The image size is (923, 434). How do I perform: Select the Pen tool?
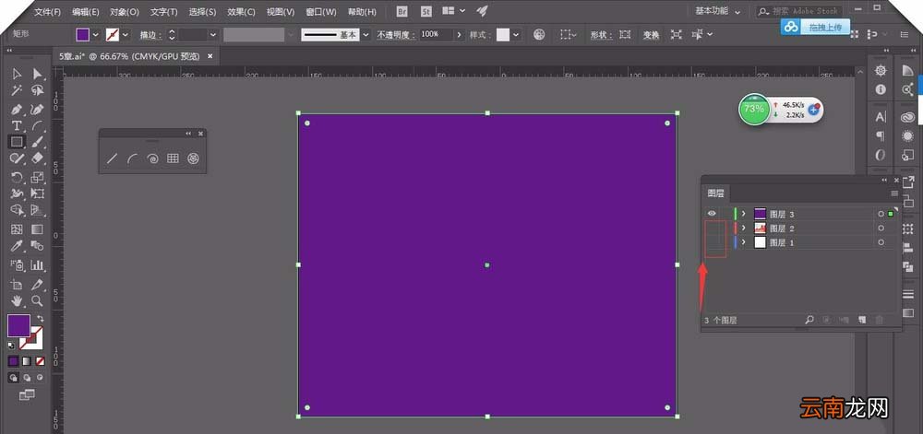pos(17,110)
